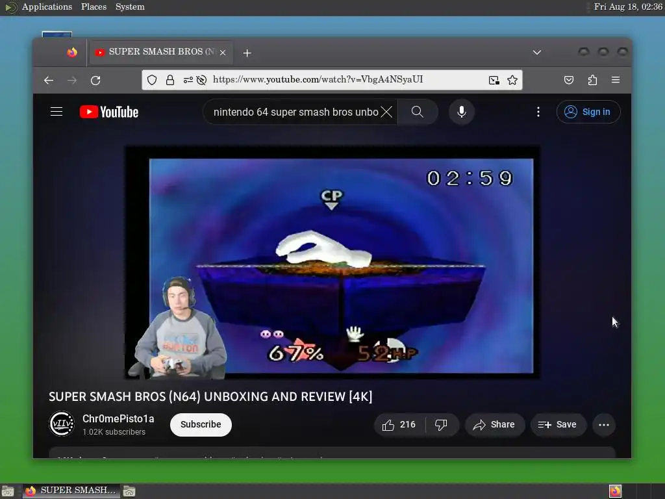Sign in to YouTube

588,112
